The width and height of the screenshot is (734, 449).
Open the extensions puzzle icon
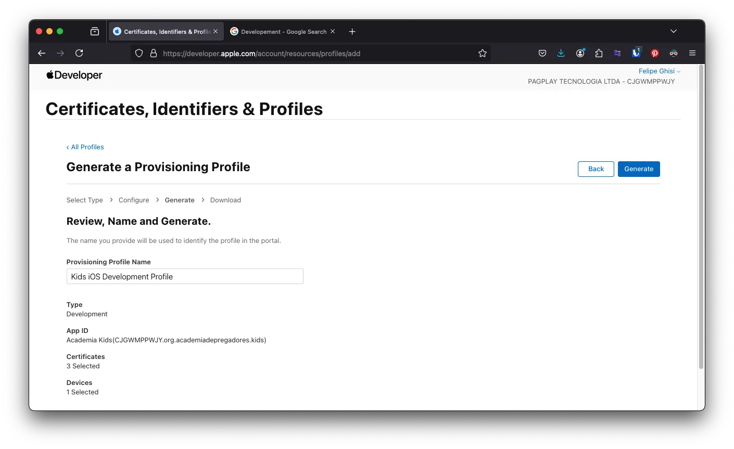[599, 53]
